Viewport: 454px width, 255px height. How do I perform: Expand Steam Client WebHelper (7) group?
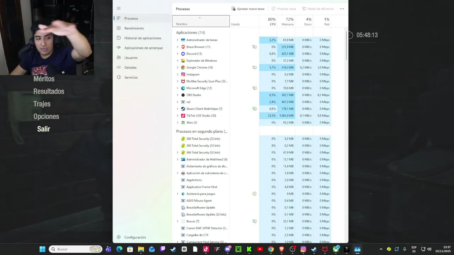coord(177,109)
